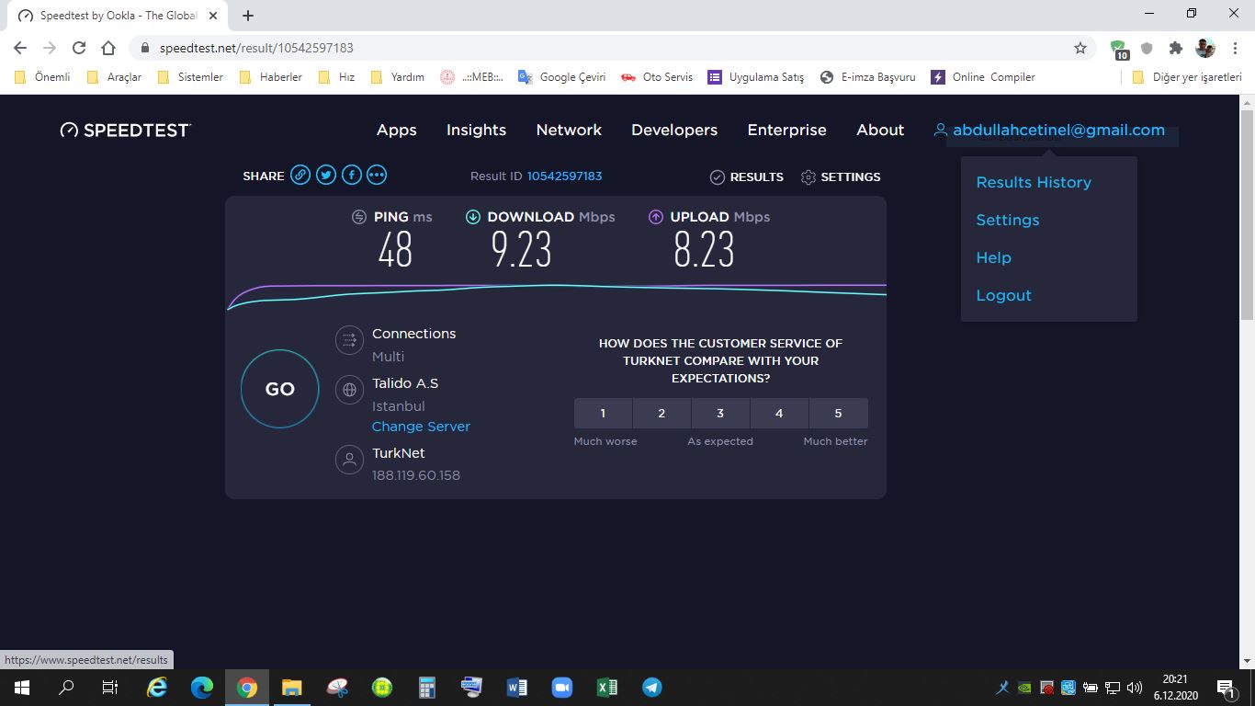Image resolution: width=1255 pixels, height=706 pixels.
Task: Open the Araçlar bookmarks folder
Action: (x=114, y=77)
